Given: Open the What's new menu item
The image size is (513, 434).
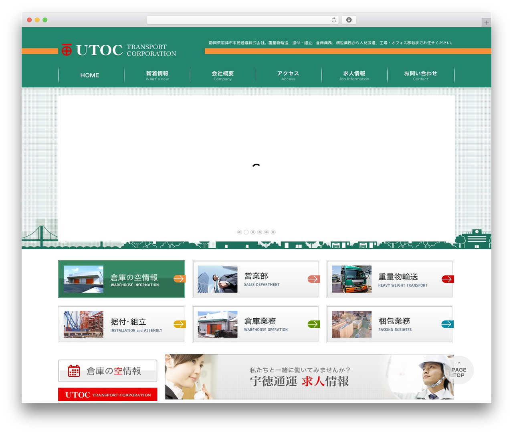Looking at the screenshot, I should click(157, 75).
